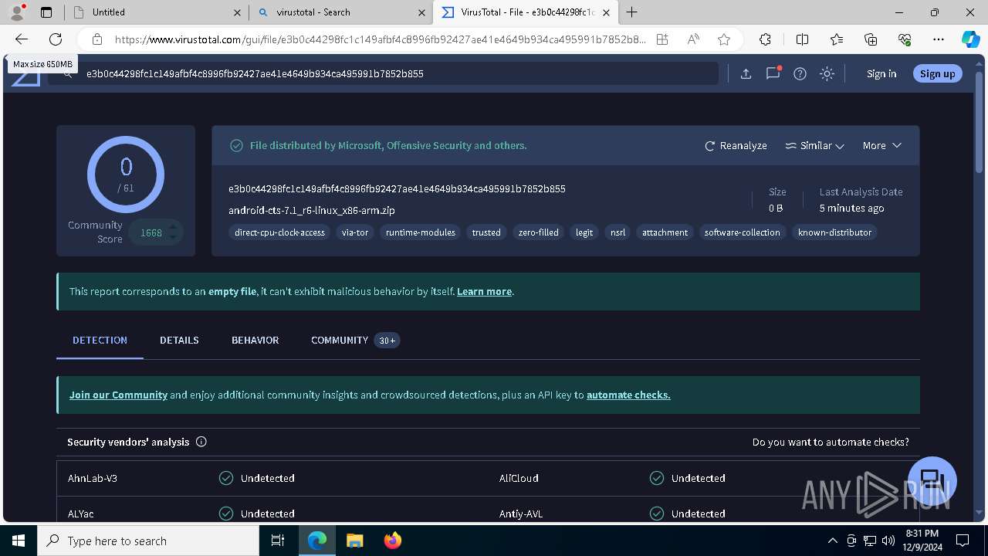This screenshot has height=556, width=988.
Task: Launch Firefox from the taskbar
Action: 392,541
